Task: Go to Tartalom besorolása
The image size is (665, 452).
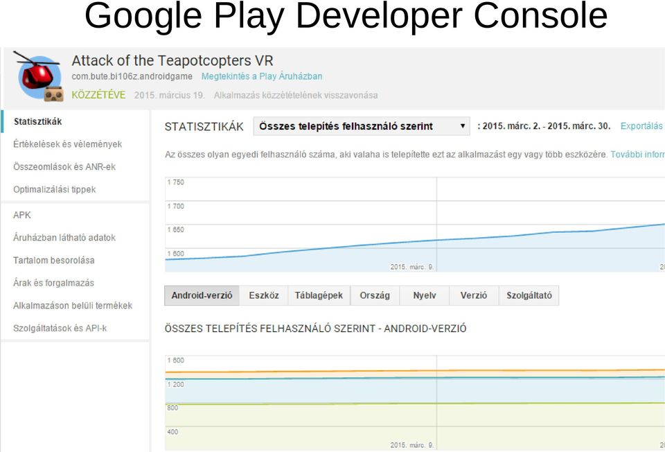Action: [54, 260]
